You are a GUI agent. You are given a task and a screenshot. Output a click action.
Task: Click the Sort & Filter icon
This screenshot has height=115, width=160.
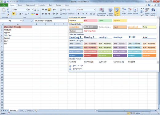coord(147,10)
